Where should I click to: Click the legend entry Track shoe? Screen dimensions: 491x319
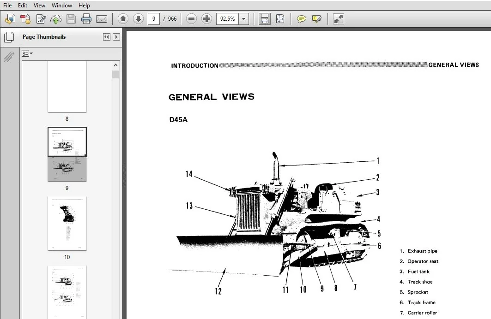pos(420,282)
